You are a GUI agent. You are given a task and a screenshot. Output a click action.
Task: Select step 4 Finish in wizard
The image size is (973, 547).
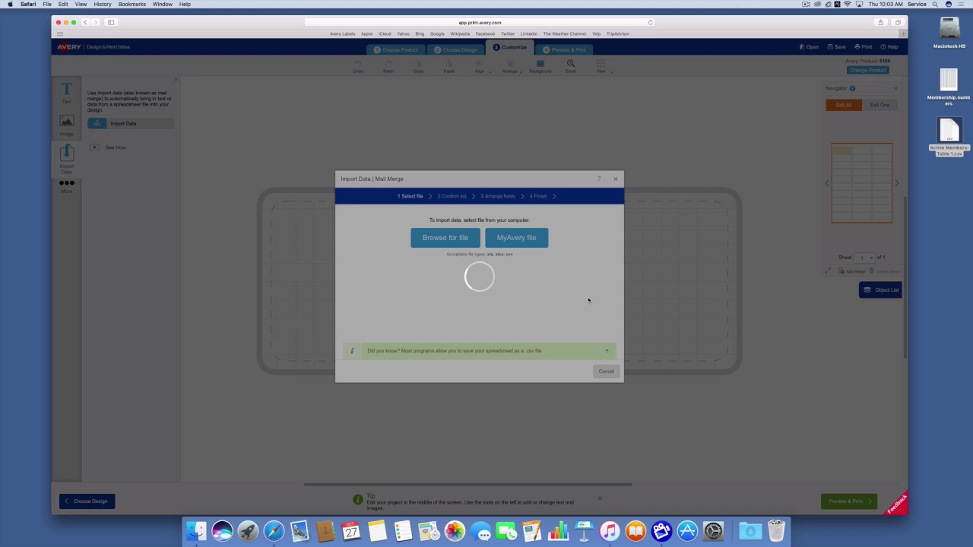pos(538,196)
